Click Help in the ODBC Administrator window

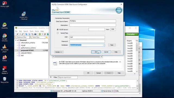point(119,73)
